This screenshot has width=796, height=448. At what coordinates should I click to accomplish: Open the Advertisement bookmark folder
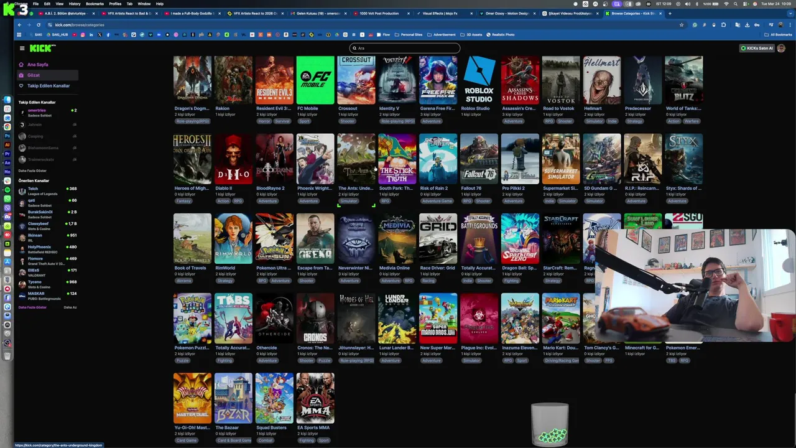[x=442, y=35]
